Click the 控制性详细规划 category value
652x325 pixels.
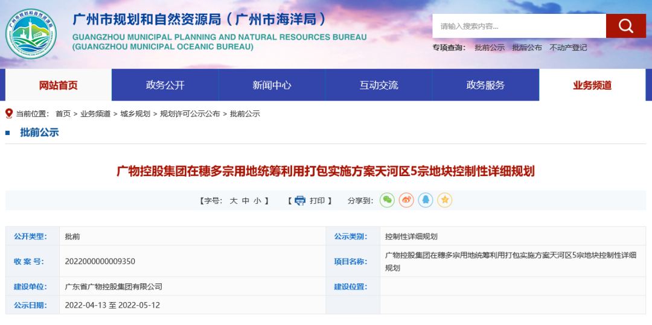click(x=411, y=236)
